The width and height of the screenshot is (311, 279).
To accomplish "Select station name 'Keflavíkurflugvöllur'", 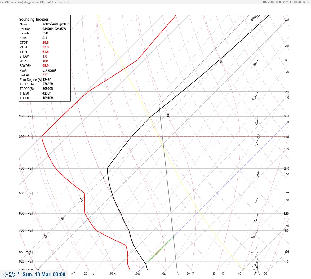I will 56,24.
